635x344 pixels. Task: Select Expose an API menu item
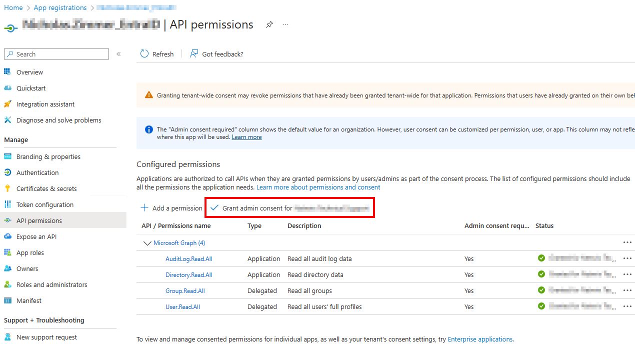pyautogui.click(x=36, y=236)
